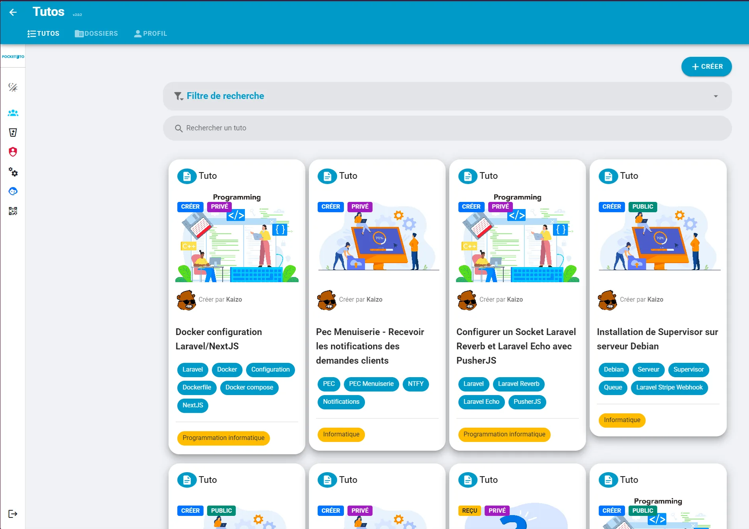Switch to the TUTOS tab
The width and height of the screenshot is (749, 529).
[43, 34]
